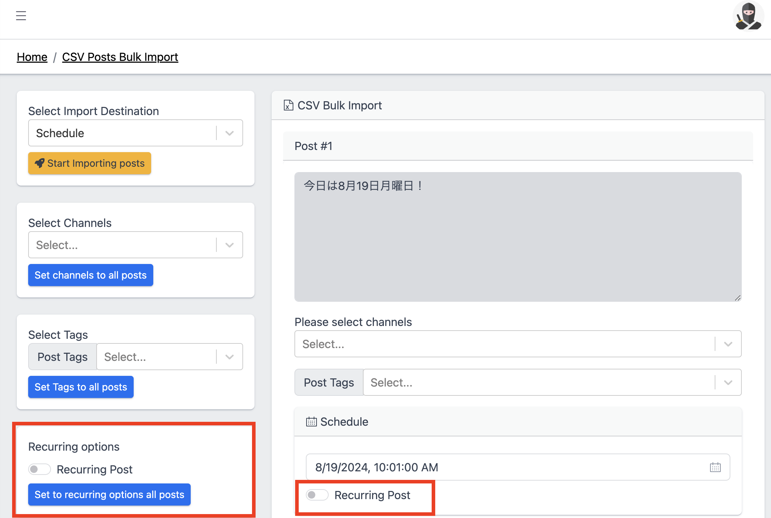
Task: Click Set Tags to all posts button
Action: tap(81, 387)
